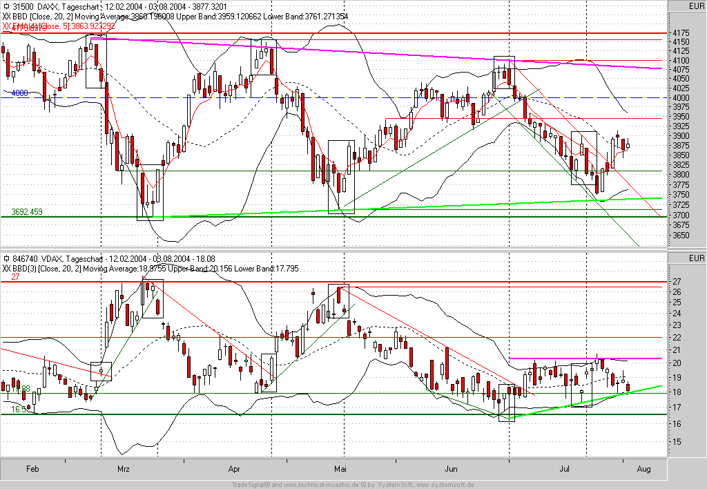Click the Jun month label on the time axis
This screenshot has height=489, width=707.
click(451, 469)
